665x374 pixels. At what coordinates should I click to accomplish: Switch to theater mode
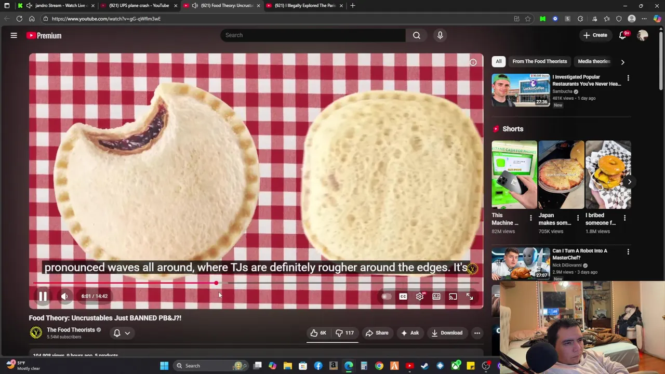436,296
